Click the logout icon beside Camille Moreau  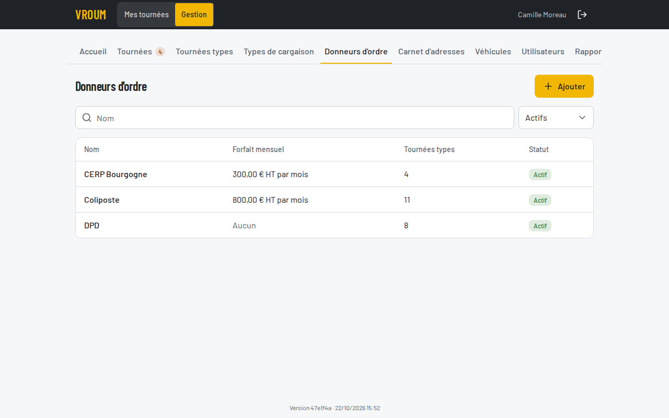[x=582, y=15]
